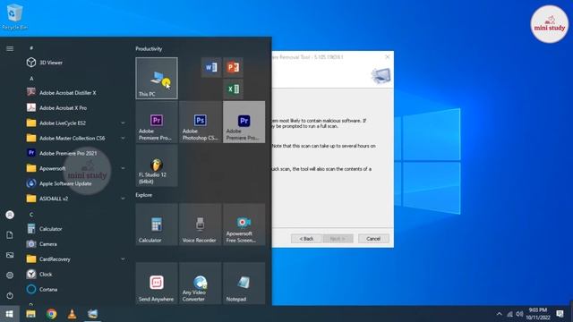573x322 pixels.
Task: Open the This PC tile
Action: pyautogui.click(x=157, y=78)
